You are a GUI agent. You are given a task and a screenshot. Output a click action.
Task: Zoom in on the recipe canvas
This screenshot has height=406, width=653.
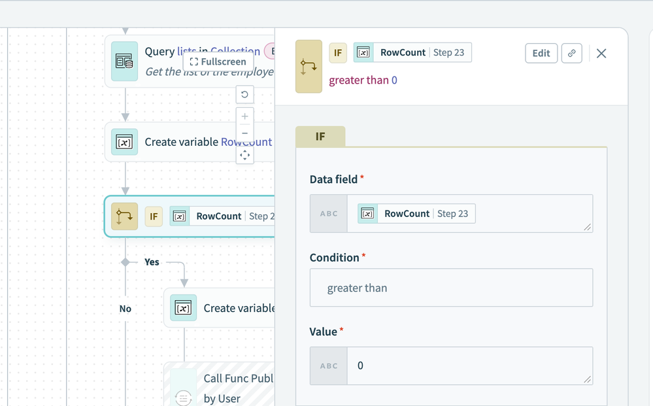(244, 116)
